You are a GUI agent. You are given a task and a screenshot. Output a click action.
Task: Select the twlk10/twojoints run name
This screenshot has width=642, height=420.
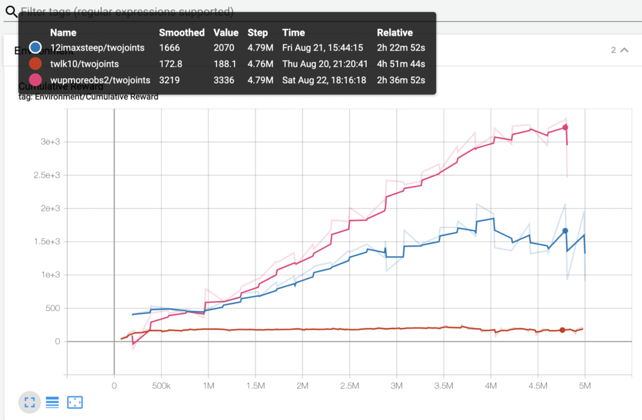pyautogui.click(x=85, y=64)
